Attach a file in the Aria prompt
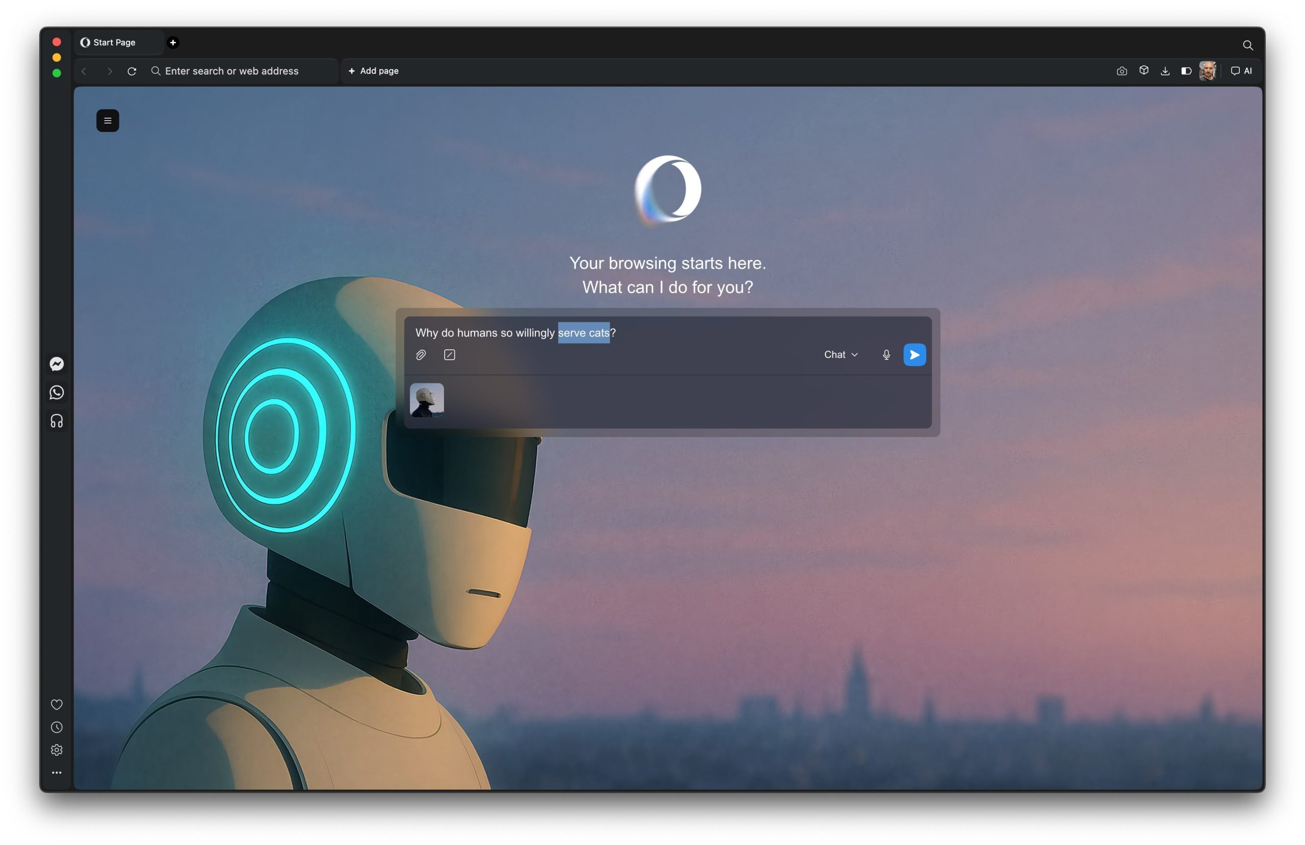1305x845 pixels. pyautogui.click(x=421, y=354)
